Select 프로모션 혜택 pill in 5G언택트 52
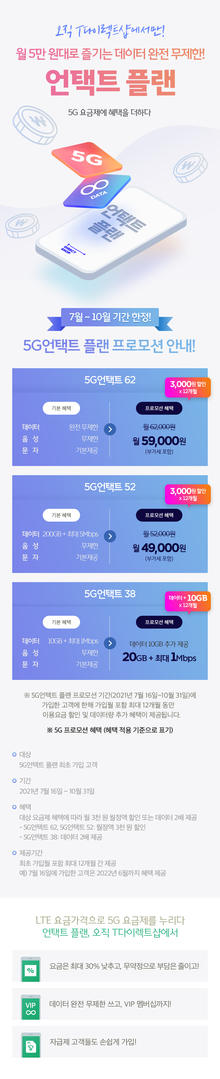 [x=159, y=515]
